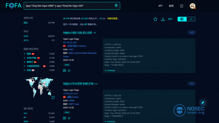Click the 443 port badge of second result

click(x=192, y=84)
